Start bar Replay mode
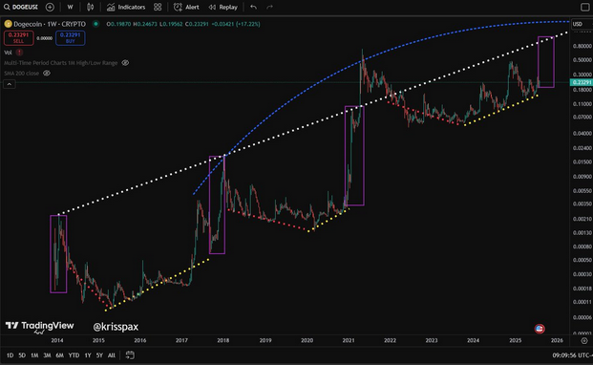Viewport: 593px width, 365px height. pos(223,7)
